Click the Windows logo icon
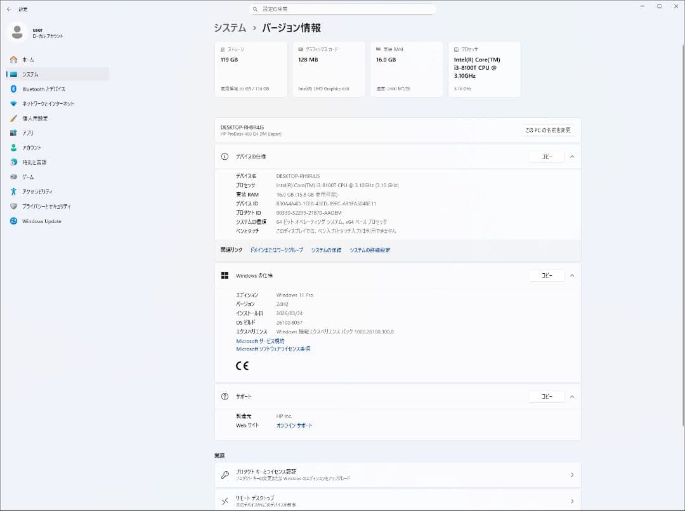The width and height of the screenshot is (685, 511). click(x=225, y=276)
